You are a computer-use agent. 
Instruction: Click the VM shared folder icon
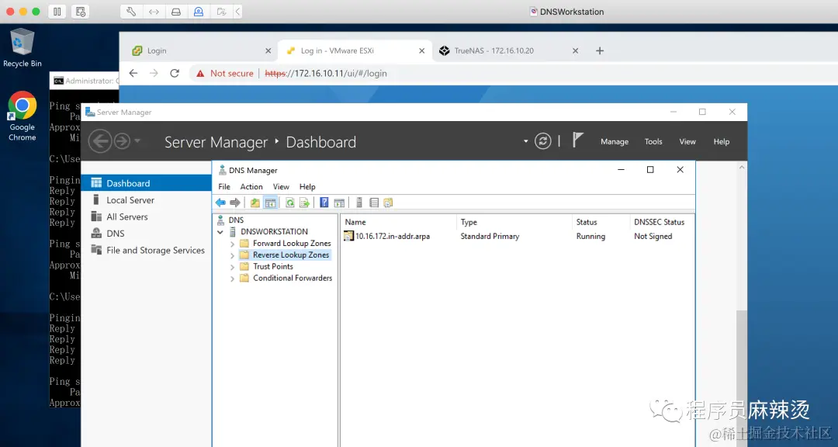pos(220,11)
